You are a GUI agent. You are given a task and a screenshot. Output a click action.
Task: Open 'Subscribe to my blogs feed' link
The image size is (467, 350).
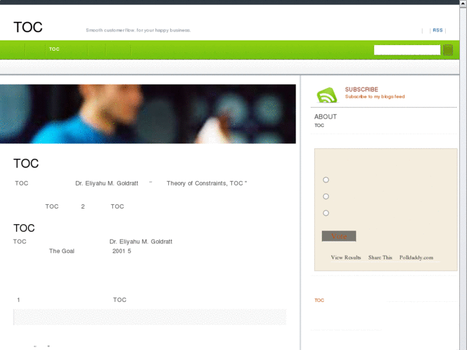click(x=375, y=96)
